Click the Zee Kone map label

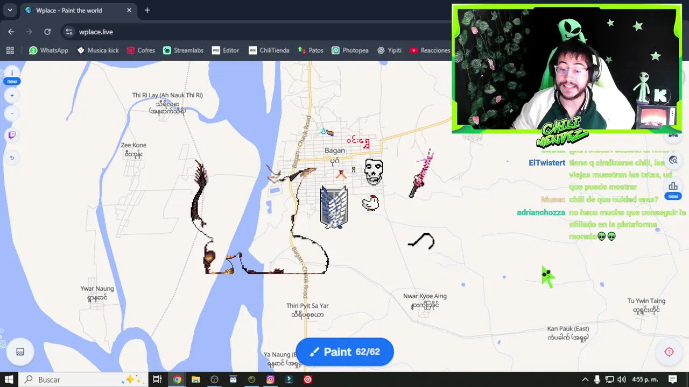pyautogui.click(x=133, y=145)
